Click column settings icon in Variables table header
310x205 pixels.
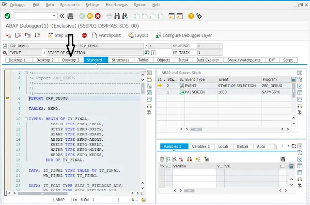tap(291, 166)
